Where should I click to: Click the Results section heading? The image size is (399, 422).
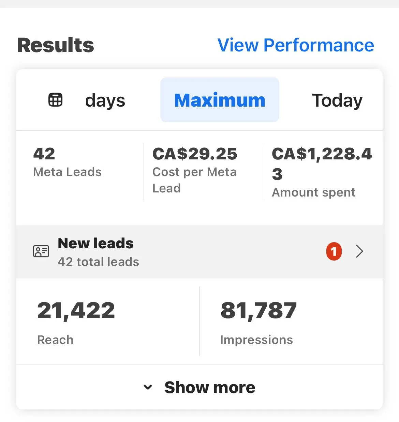56,45
